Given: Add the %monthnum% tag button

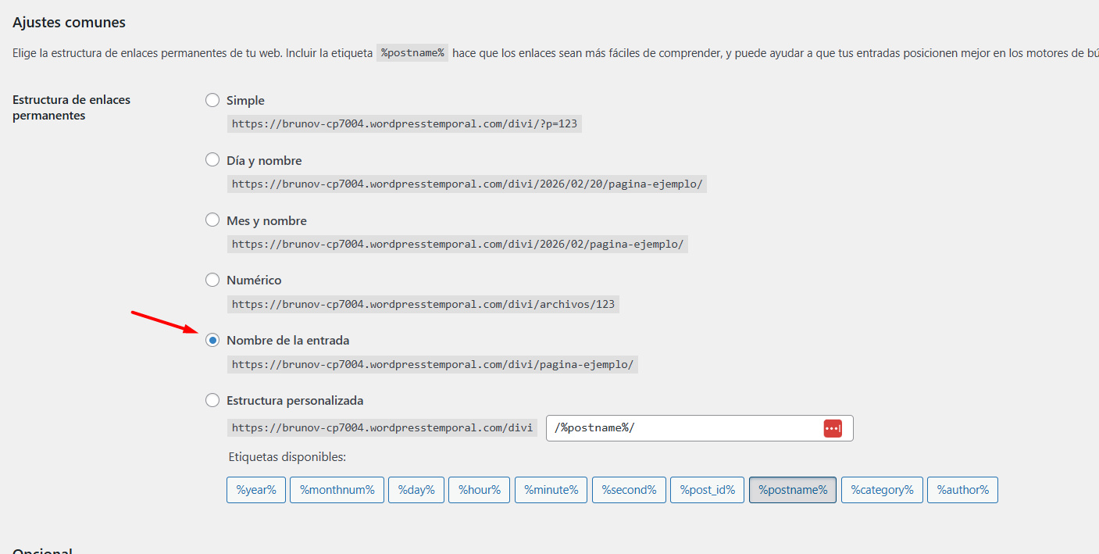Looking at the screenshot, I should pyautogui.click(x=337, y=490).
